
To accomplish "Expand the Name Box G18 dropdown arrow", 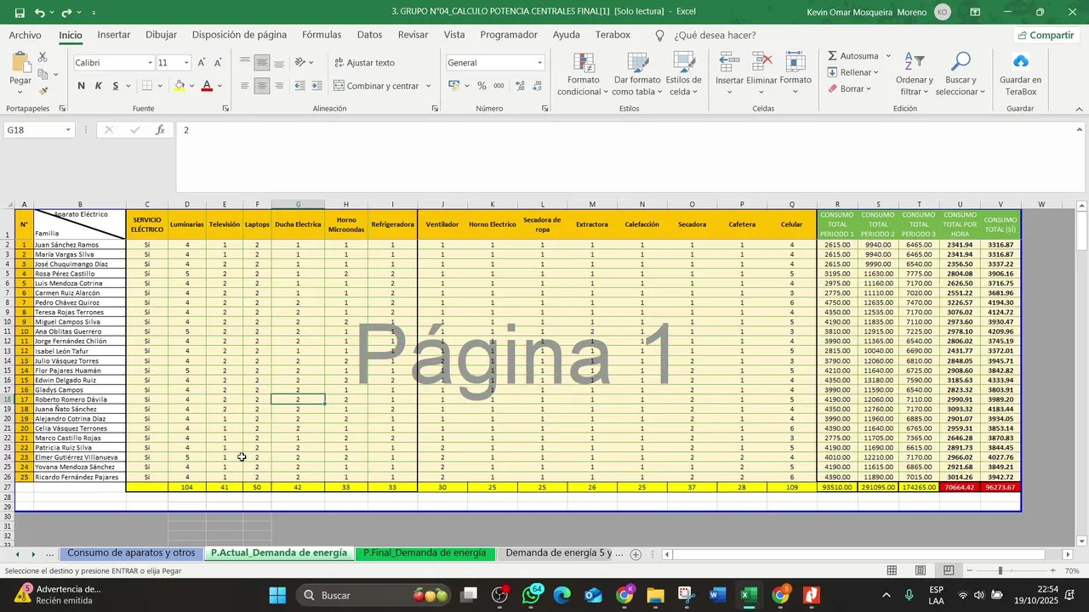I will point(68,130).
